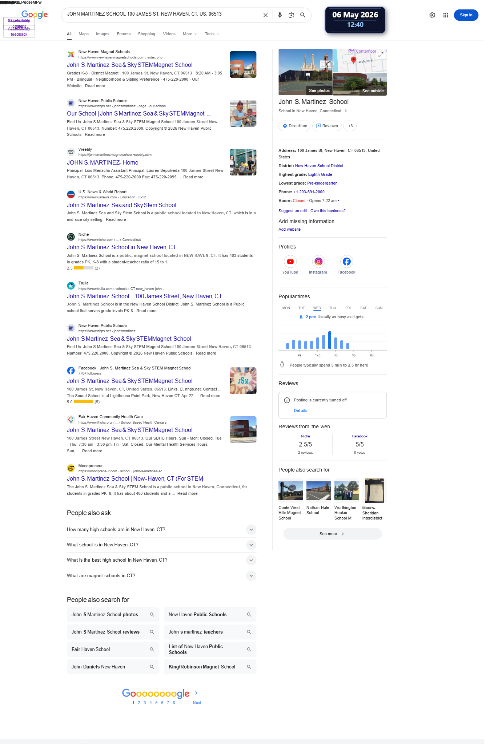This screenshot has height=744, width=490.
Task: Click the Sign in button
Action: pyautogui.click(x=466, y=15)
